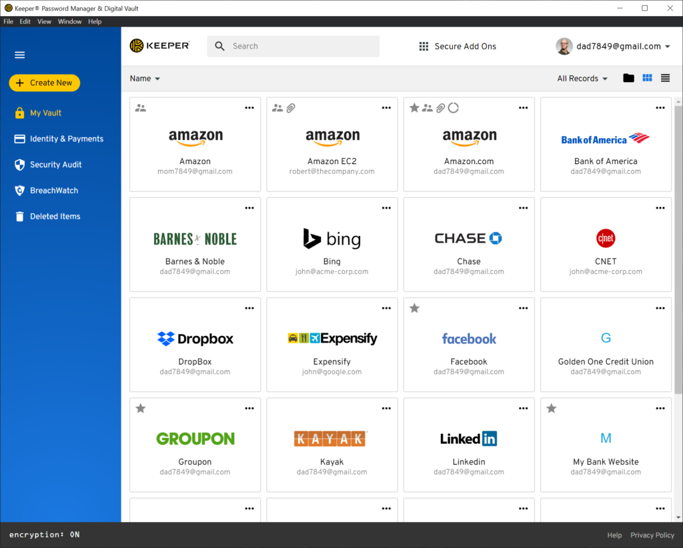Open the Window menu

69,21
